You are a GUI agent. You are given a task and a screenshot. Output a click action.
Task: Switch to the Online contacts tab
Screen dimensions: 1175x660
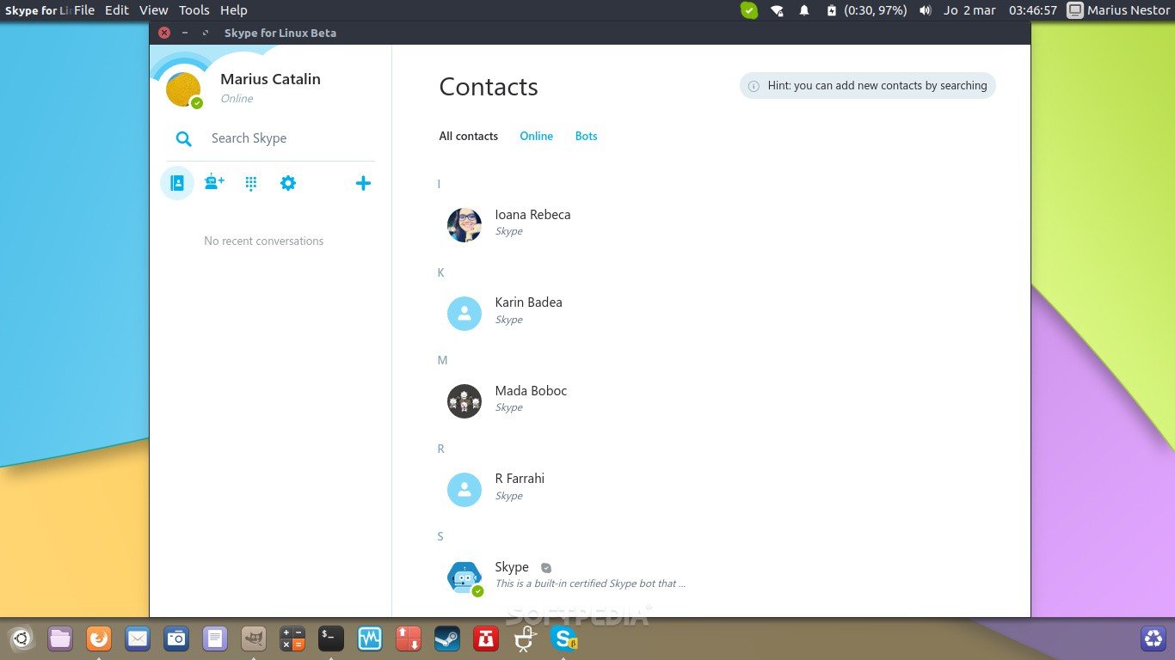(537, 137)
